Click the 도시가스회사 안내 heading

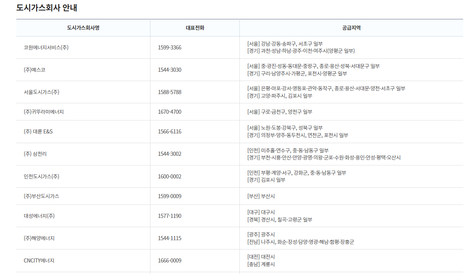[47, 7]
